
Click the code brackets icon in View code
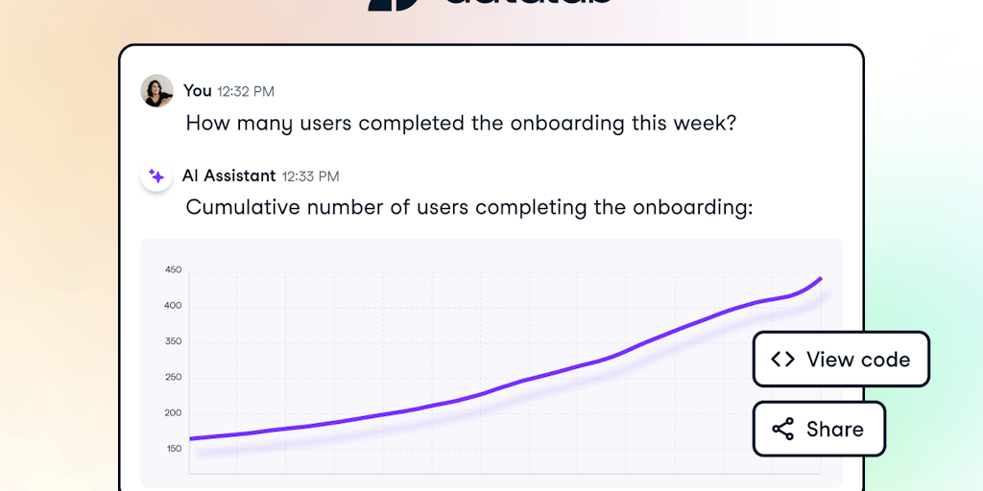click(782, 360)
